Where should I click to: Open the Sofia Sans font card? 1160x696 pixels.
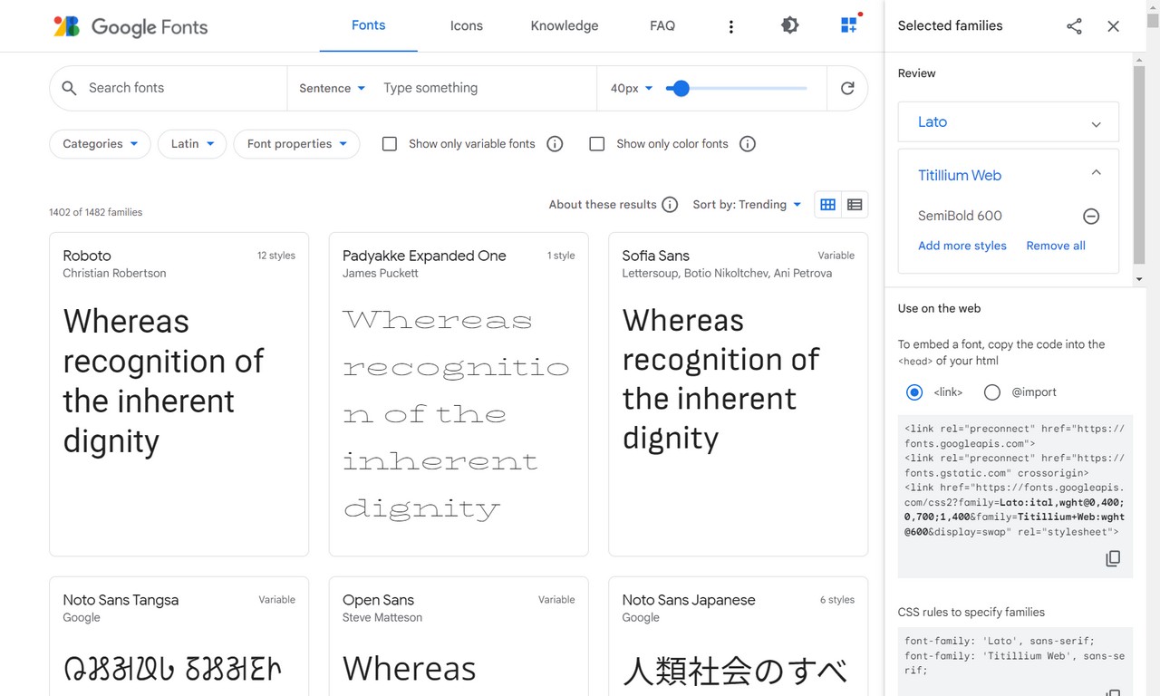739,394
